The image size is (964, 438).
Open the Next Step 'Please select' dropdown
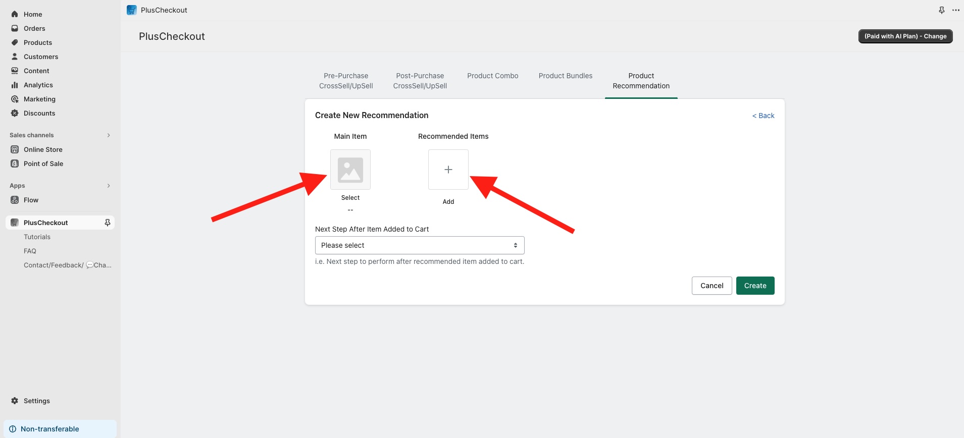[x=419, y=245]
